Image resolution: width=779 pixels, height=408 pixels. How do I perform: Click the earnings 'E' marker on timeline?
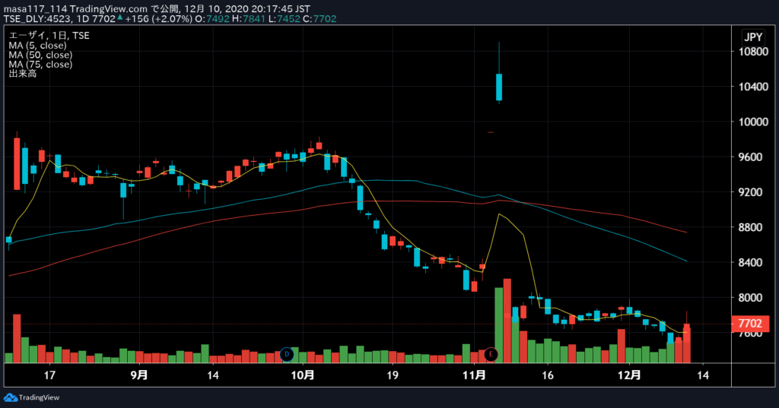point(491,354)
